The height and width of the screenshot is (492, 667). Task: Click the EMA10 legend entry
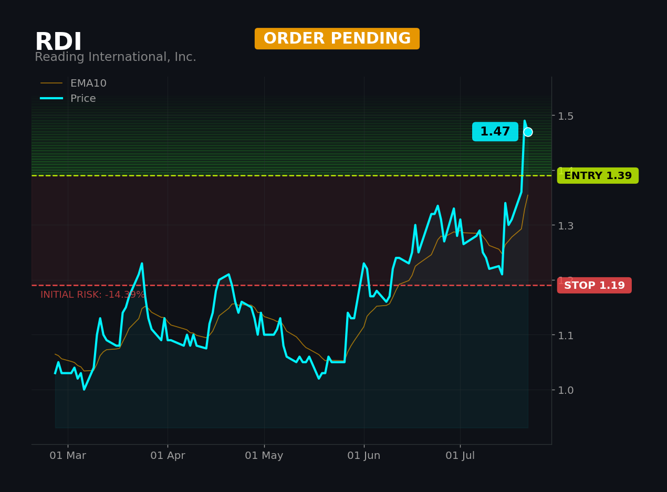(74, 83)
